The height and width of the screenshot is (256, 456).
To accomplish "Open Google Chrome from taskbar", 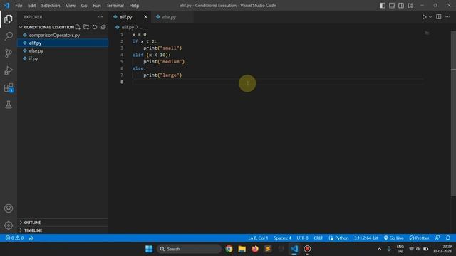I will [229, 249].
